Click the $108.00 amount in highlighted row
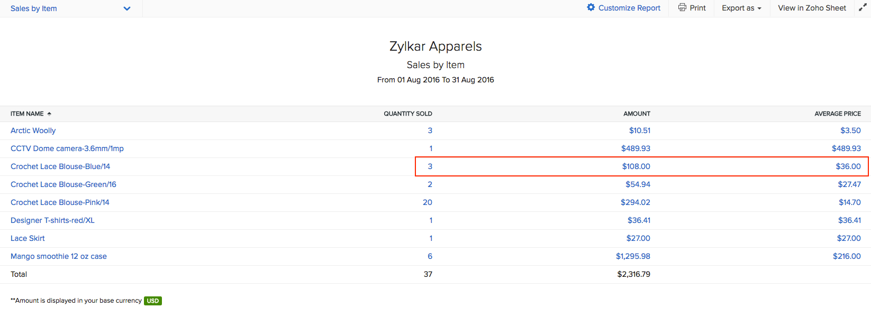This screenshot has width=871, height=317. (x=636, y=166)
